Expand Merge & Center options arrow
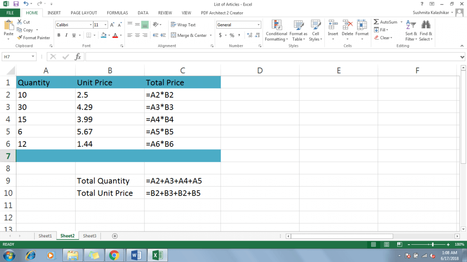 [211, 35]
